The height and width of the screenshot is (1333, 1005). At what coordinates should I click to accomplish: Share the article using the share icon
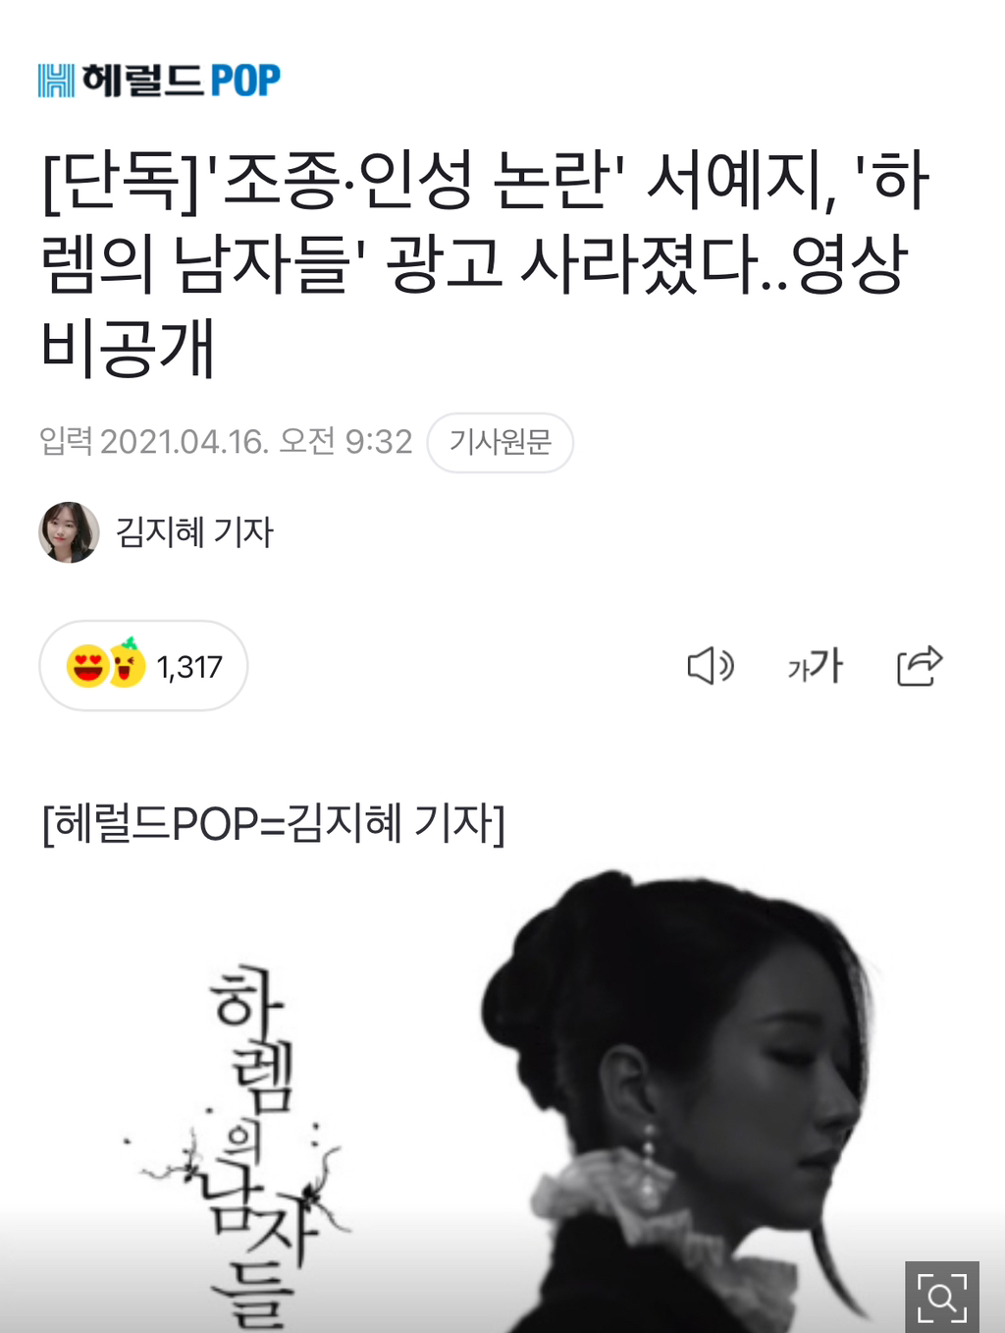coord(920,665)
